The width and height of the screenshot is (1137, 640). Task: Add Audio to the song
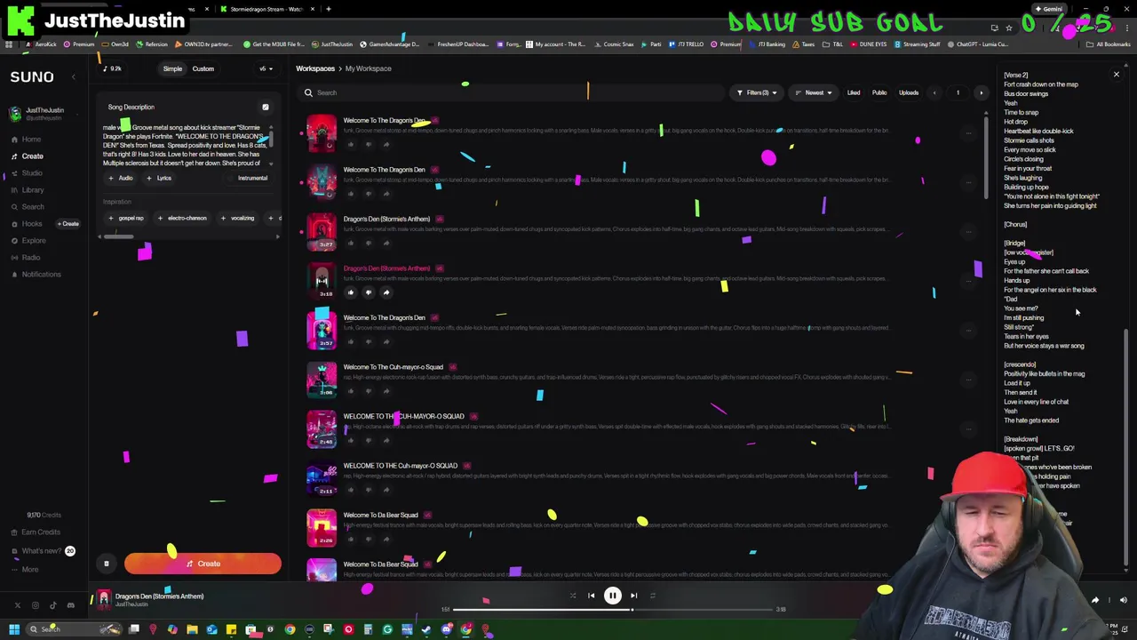pyautogui.click(x=121, y=178)
